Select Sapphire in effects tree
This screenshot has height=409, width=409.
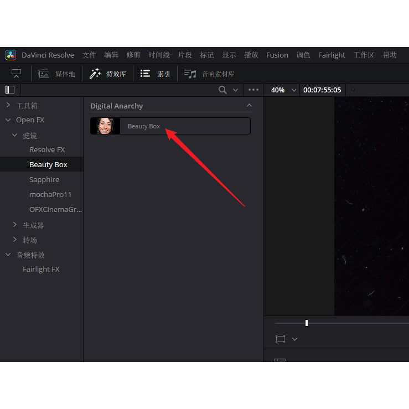pos(44,180)
